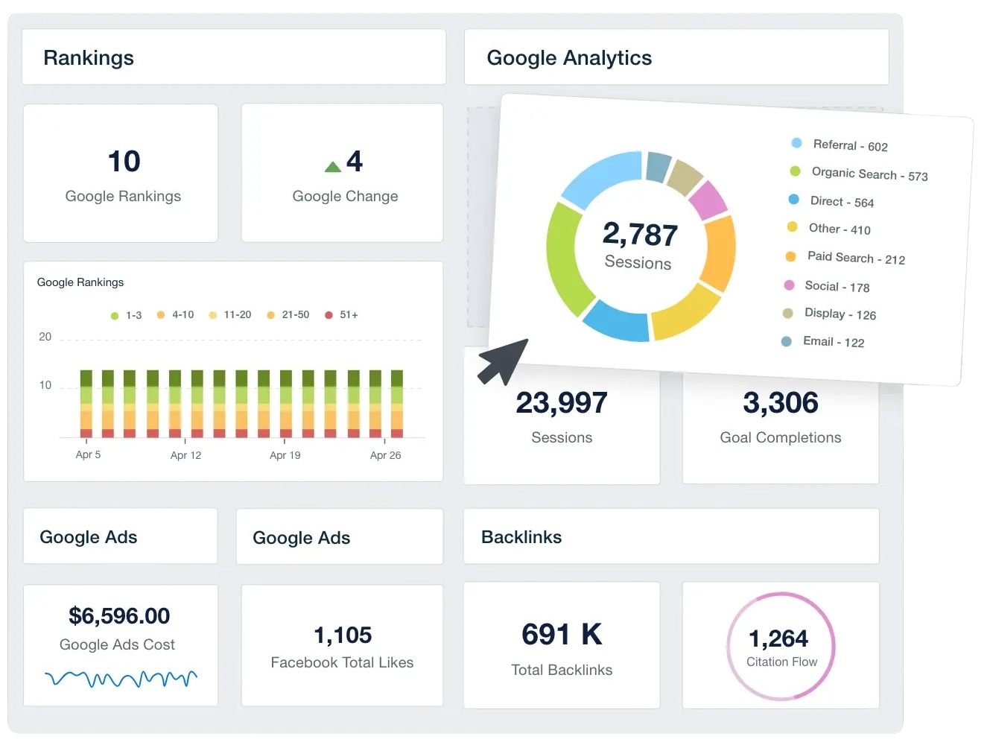
Task: Click the Citation Flow circular gauge
Action: 781,646
